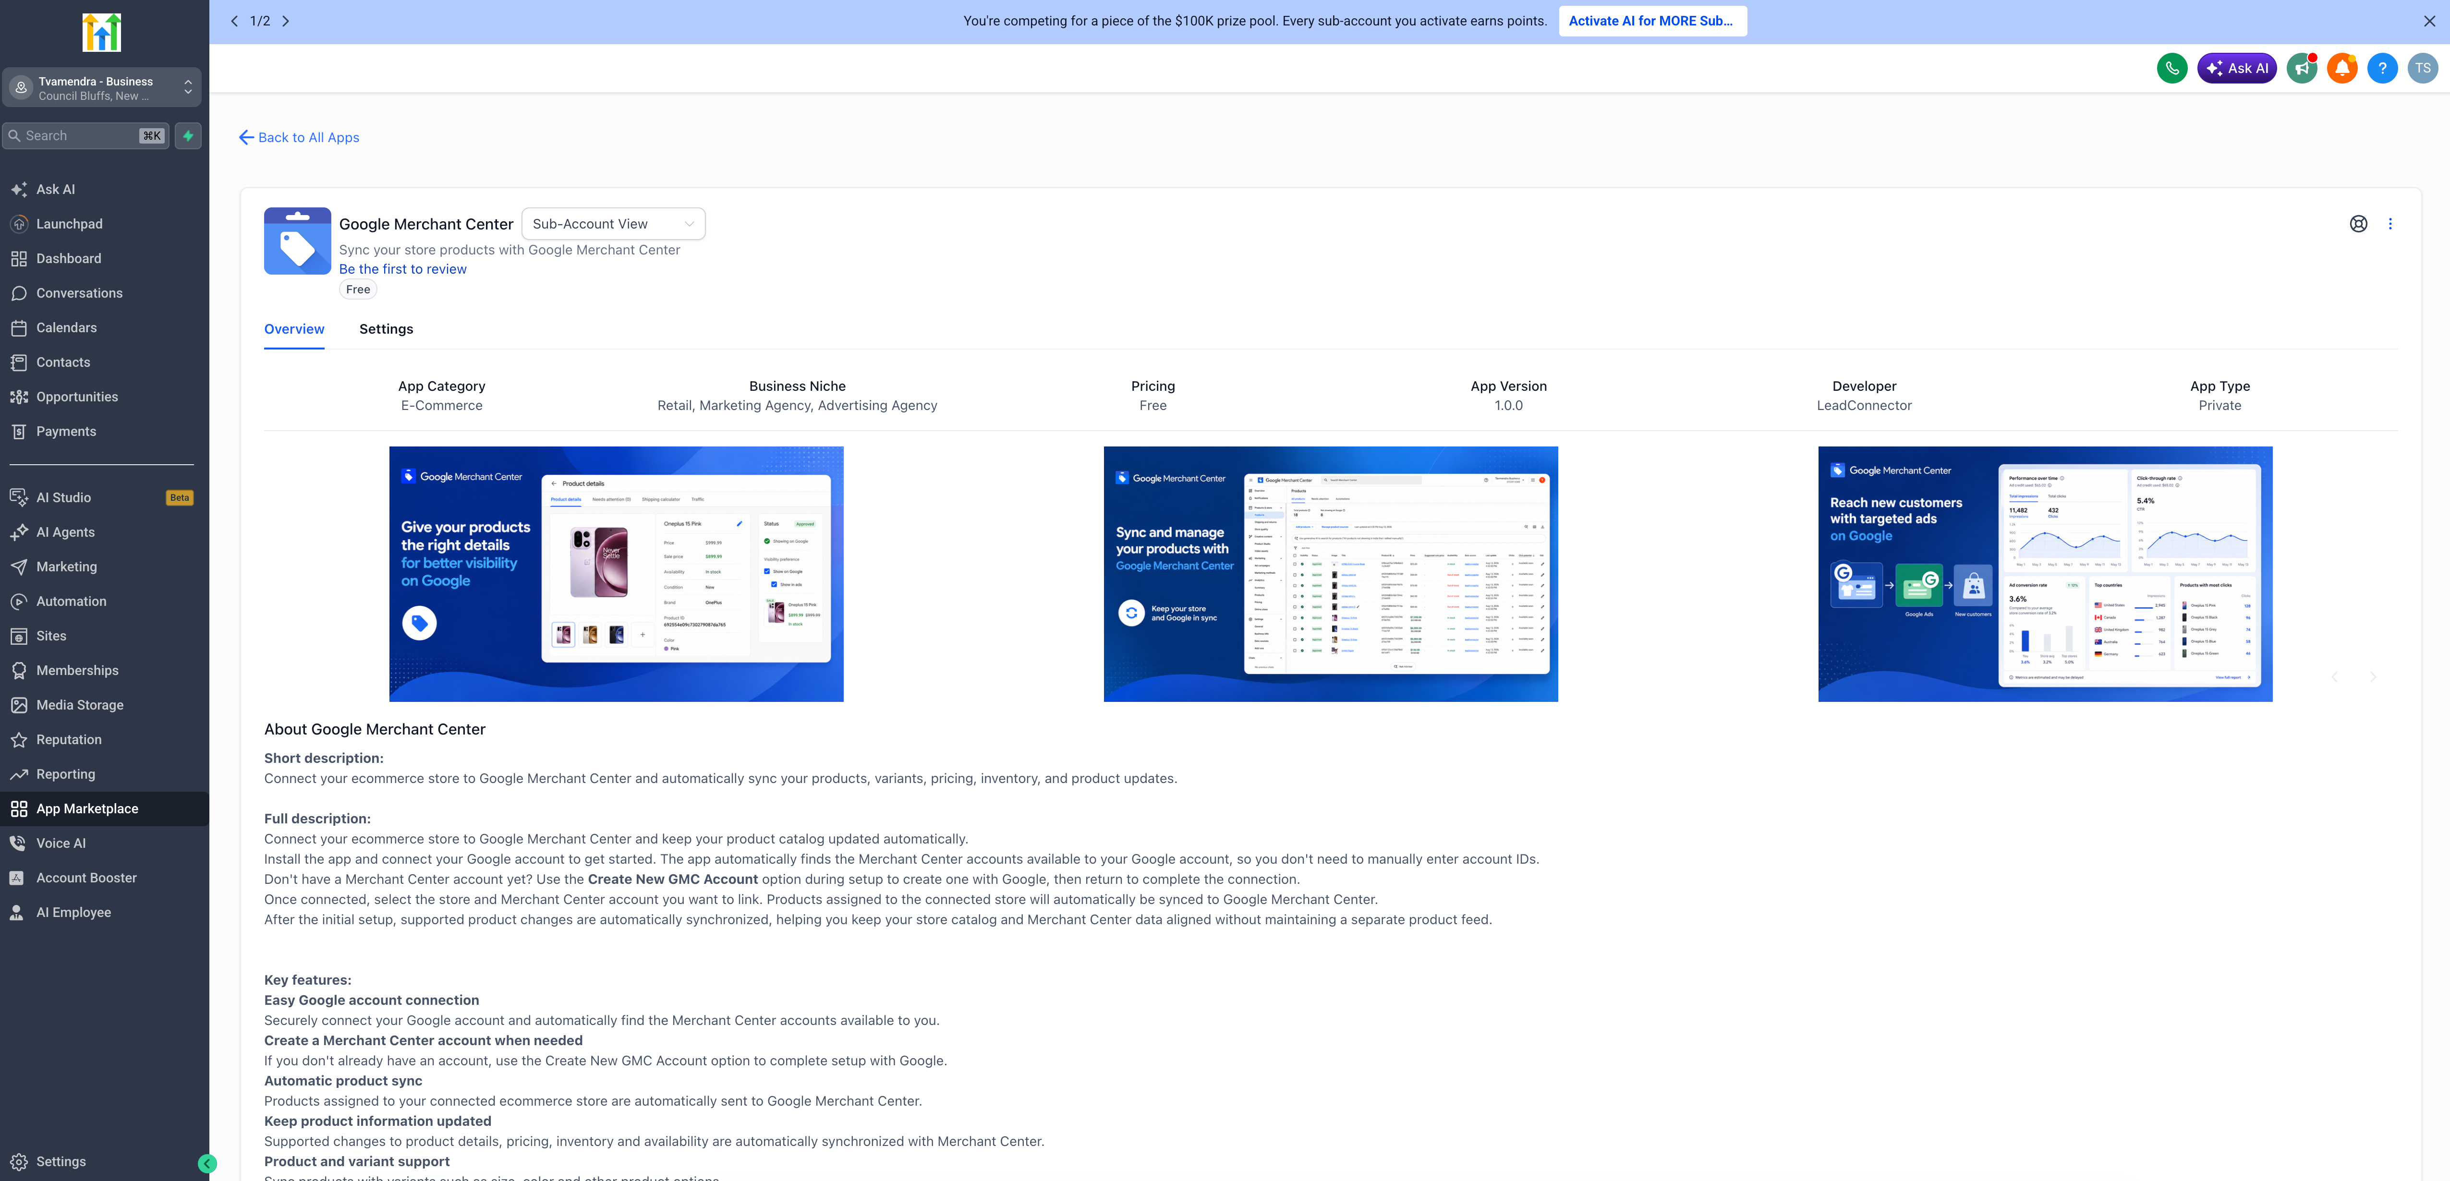Open Contacts in the sidebar
This screenshot has width=2450, height=1181.
105,362
